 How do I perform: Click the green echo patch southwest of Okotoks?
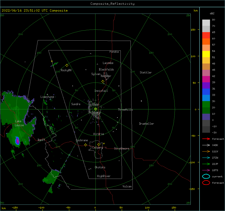(51, 177)
